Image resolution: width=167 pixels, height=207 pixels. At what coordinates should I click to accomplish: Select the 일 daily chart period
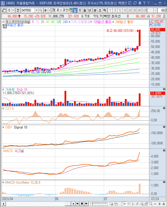(x=75, y=10)
